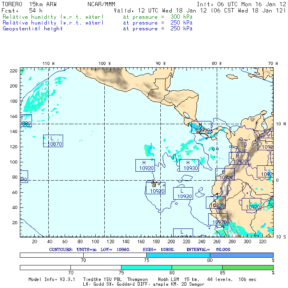The height and width of the screenshot is (288, 288).
Task: Click the 'H 10920' box over Colombia's mountains
Action: tap(239, 158)
